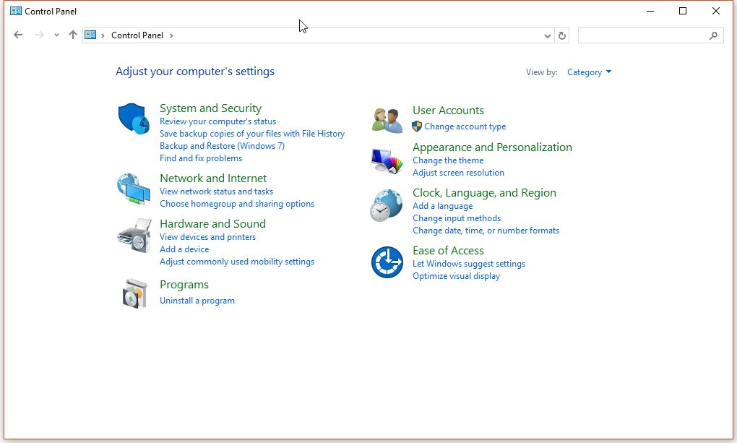Screen dimensions: 737x443
Task: Expand the View by Category dropdown
Action: [x=590, y=72]
